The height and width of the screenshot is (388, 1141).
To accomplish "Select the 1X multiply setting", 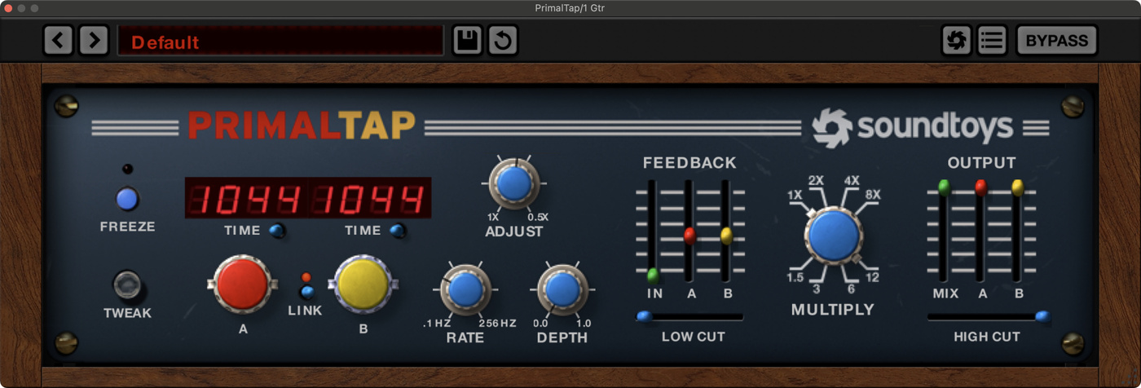I will tap(795, 195).
